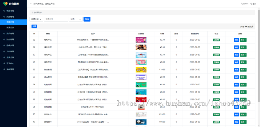The width and height of the screenshot is (260, 127).
Task: Collapse the 资源管理 sidebar menu
Action: pos(13,17)
